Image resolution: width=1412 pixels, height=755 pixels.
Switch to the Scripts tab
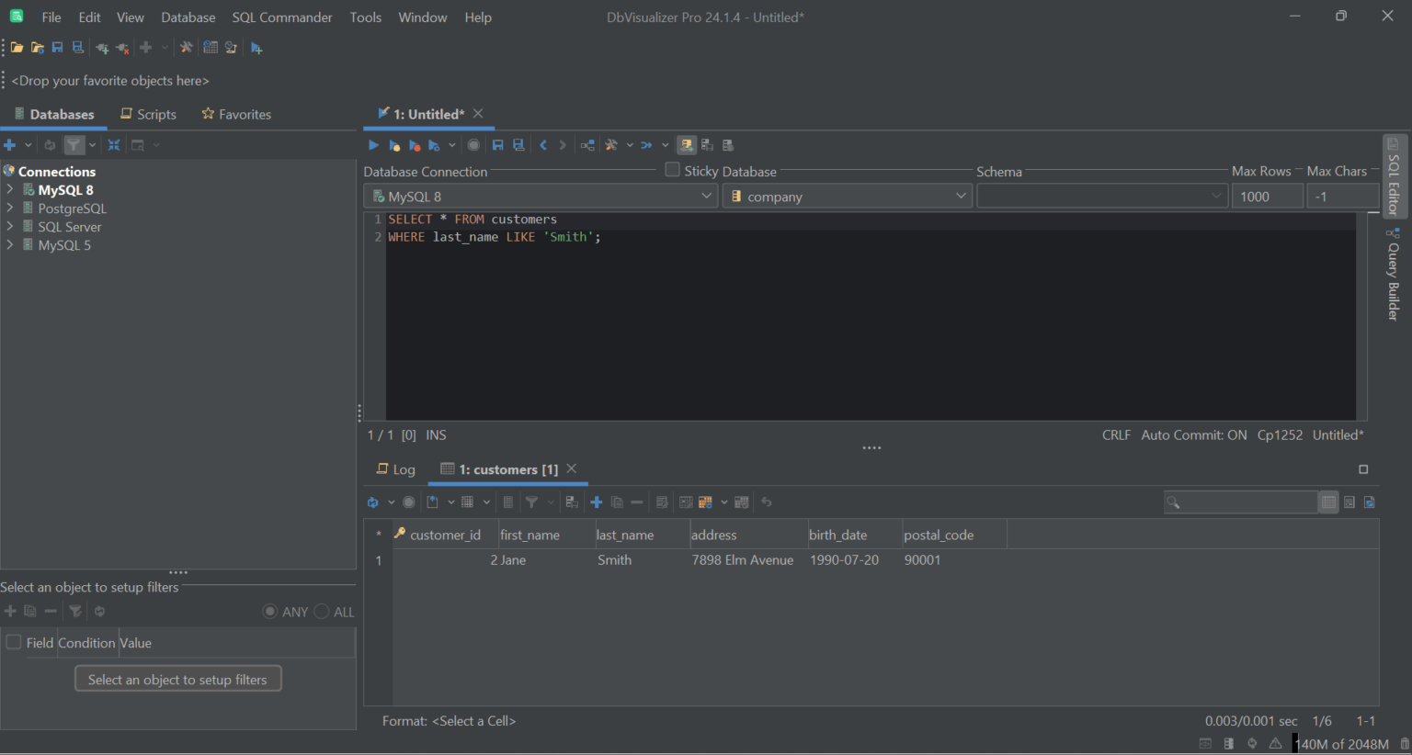click(x=148, y=114)
